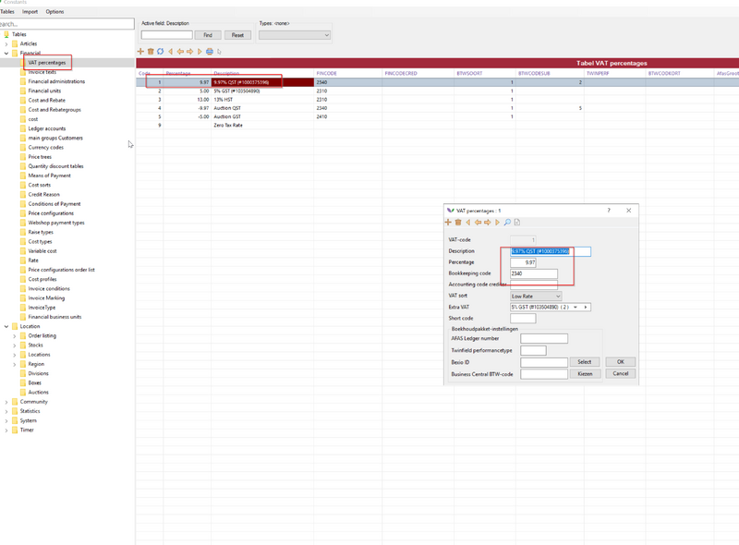The image size is (739, 545).
Task: Click the delete trash icon in main toolbar
Action: point(151,52)
